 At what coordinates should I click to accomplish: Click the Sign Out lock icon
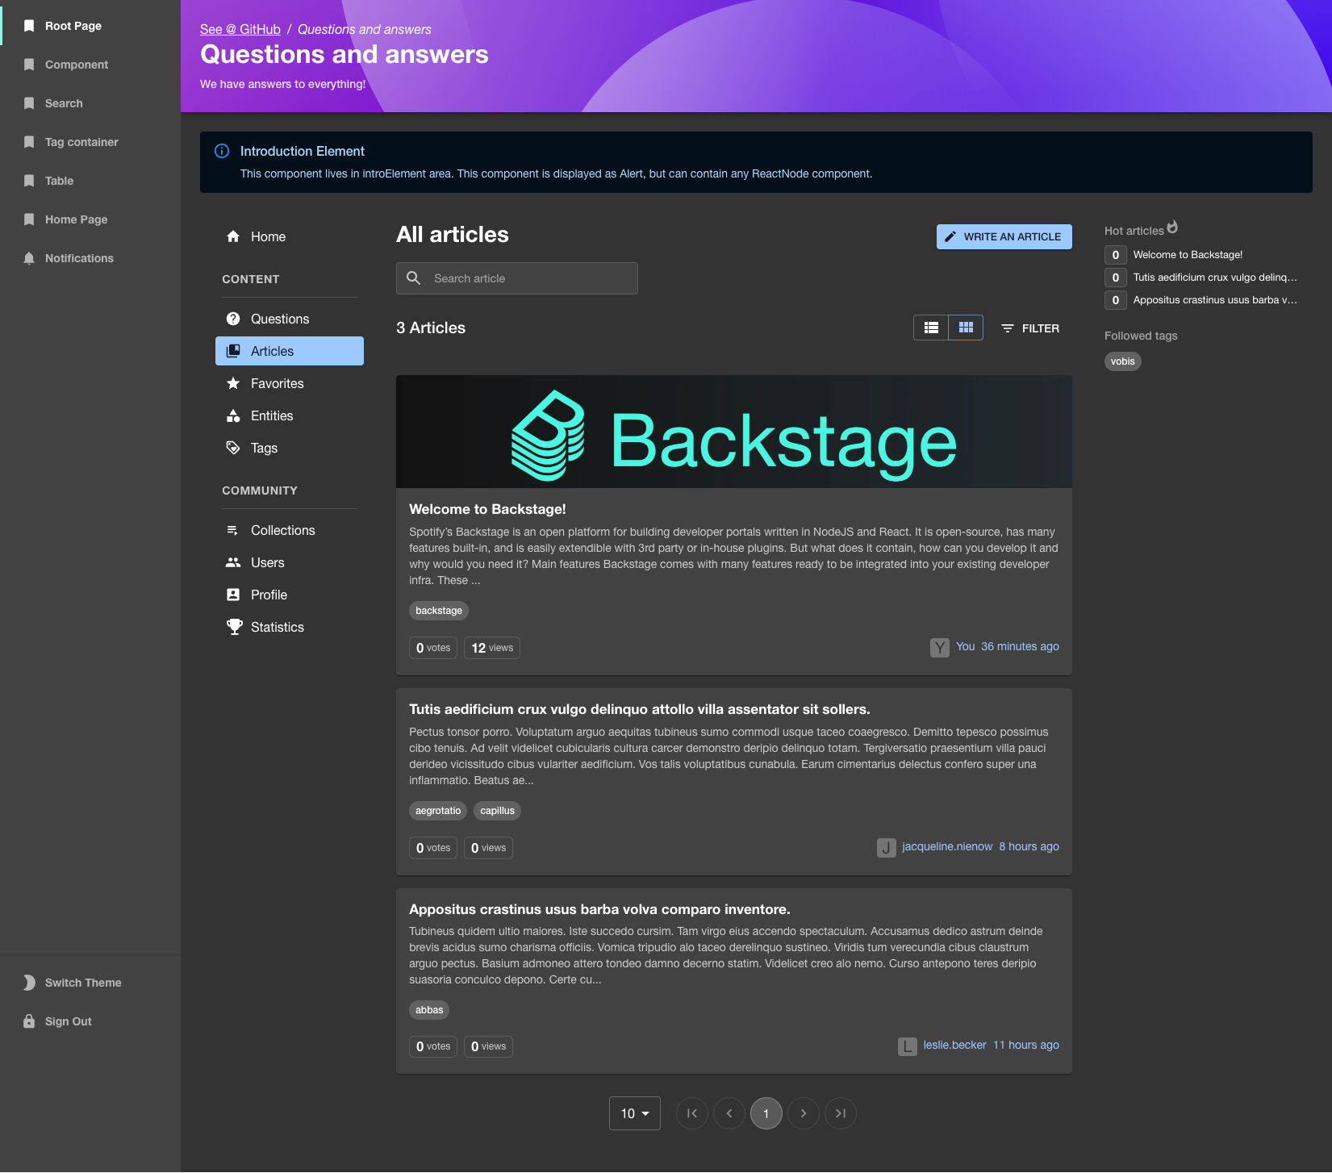pyautogui.click(x=29, y=1021)
